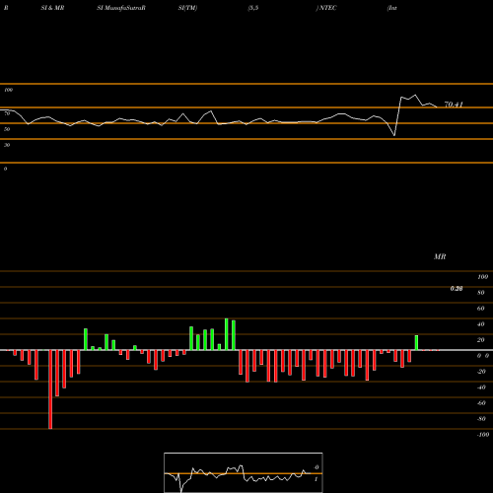Click the -20 label on the MR axis
Image resolution: width=493 pixels, height=493 pixels.
click(x=481, y=372)
